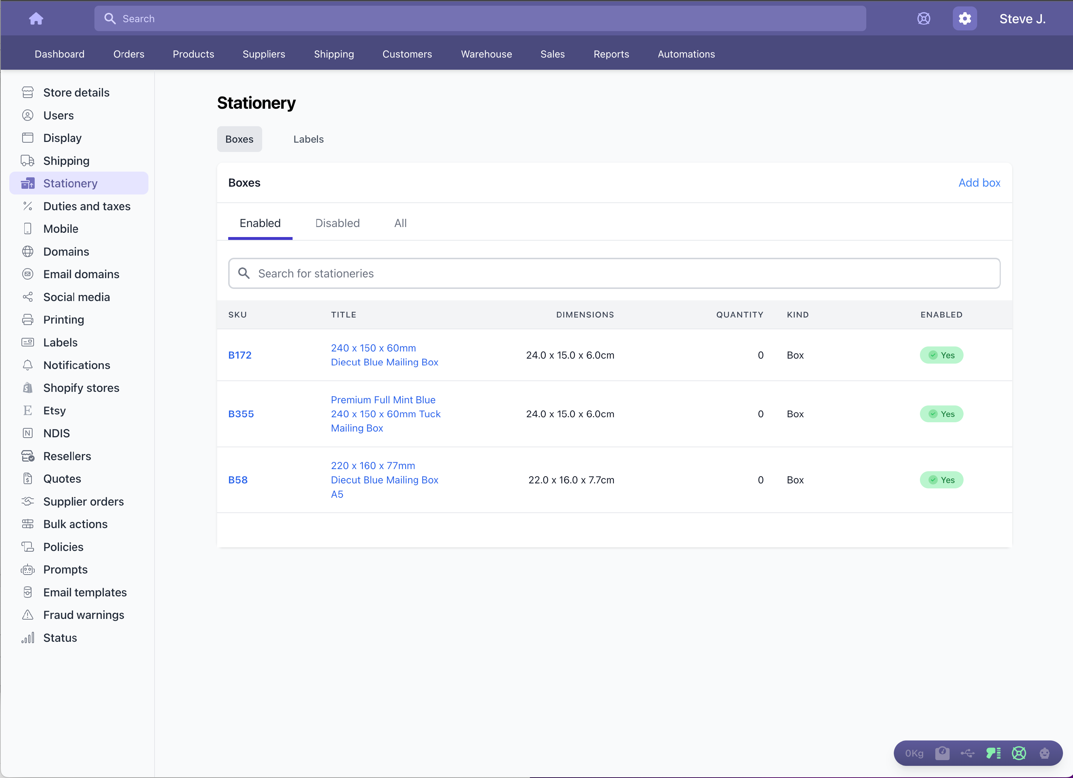
Task: Open settings gear icon in header
Action: tap(964, 19)
